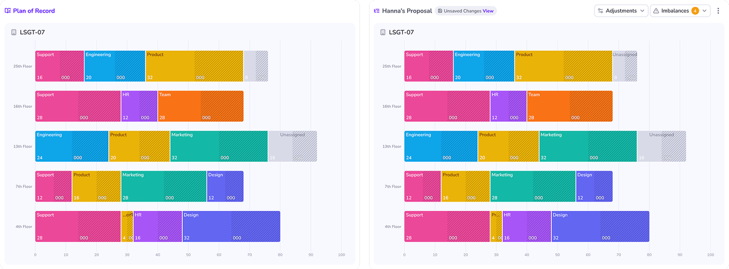The height and width of the screenshot is (269, 729).
Task: Click the LSGT-07 building icon in Plan of Record
Action: [x=14, y=32]
